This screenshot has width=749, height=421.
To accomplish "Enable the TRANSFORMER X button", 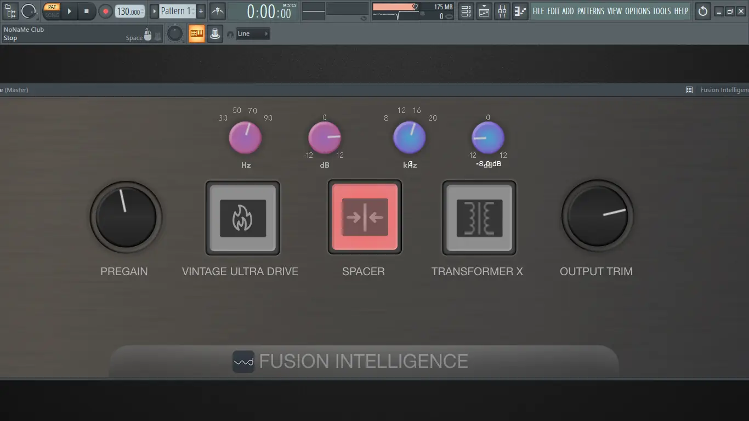I will (x=479, y=218).
